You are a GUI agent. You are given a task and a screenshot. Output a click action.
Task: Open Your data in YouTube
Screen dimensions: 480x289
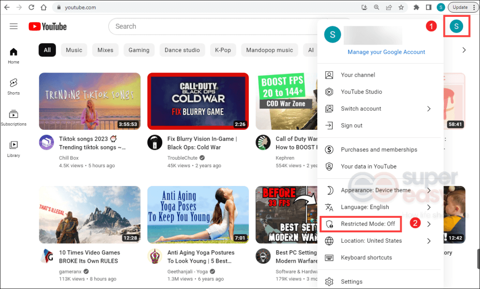380,166
